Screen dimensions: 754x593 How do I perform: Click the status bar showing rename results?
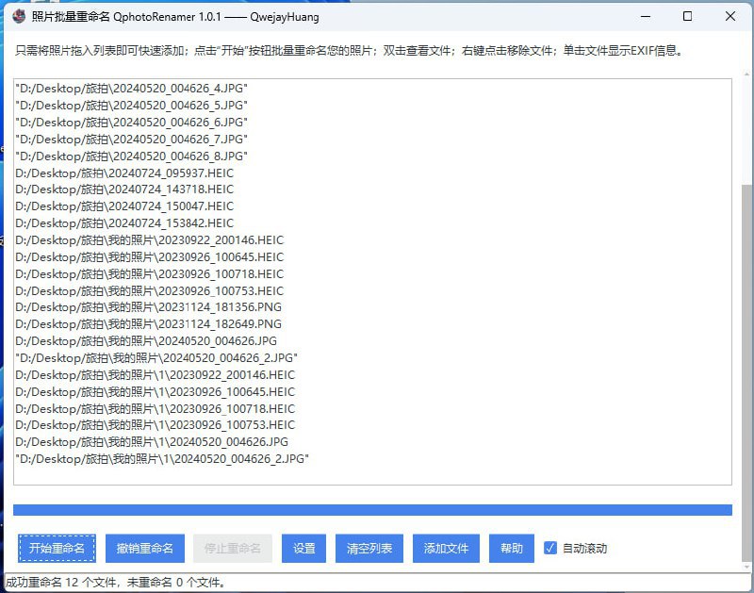[113, 583]
